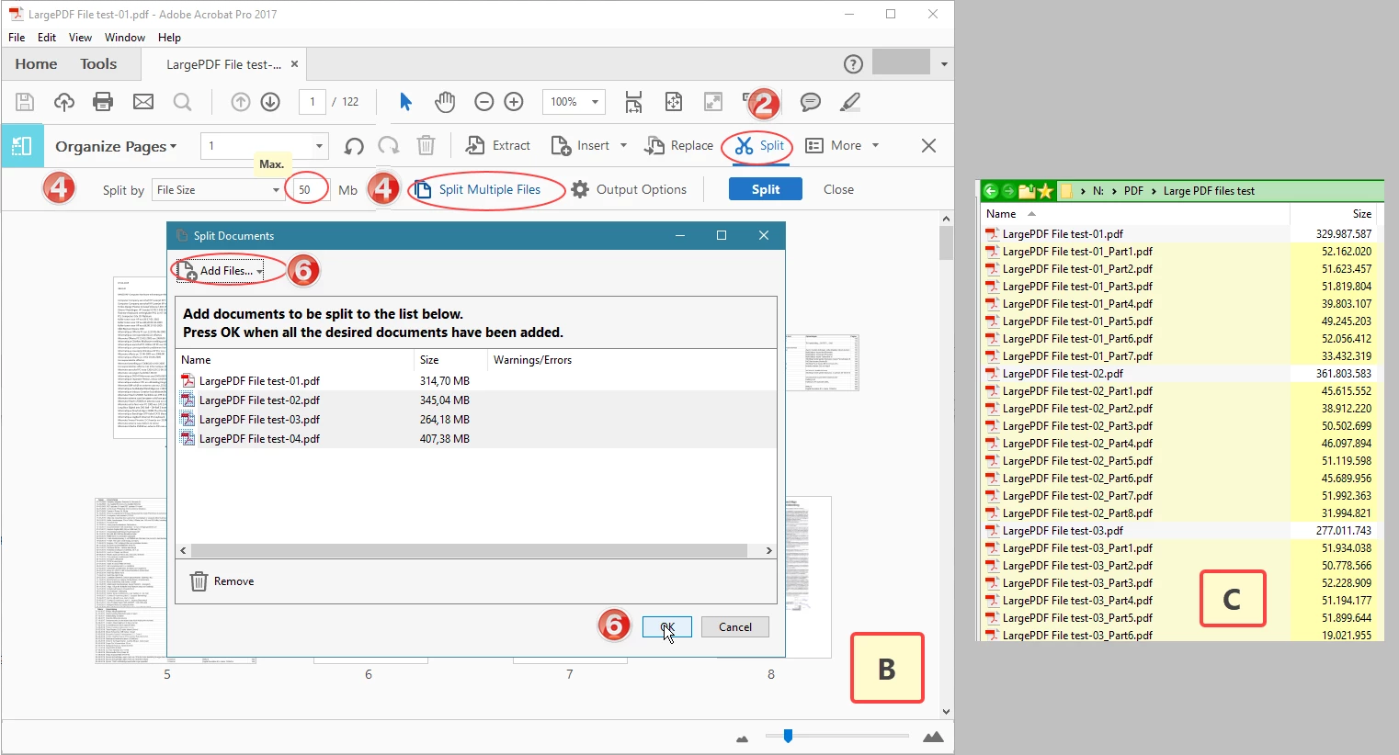Click the full screen mode icon
Viewport: 1399px width, 755px height.
713,102
